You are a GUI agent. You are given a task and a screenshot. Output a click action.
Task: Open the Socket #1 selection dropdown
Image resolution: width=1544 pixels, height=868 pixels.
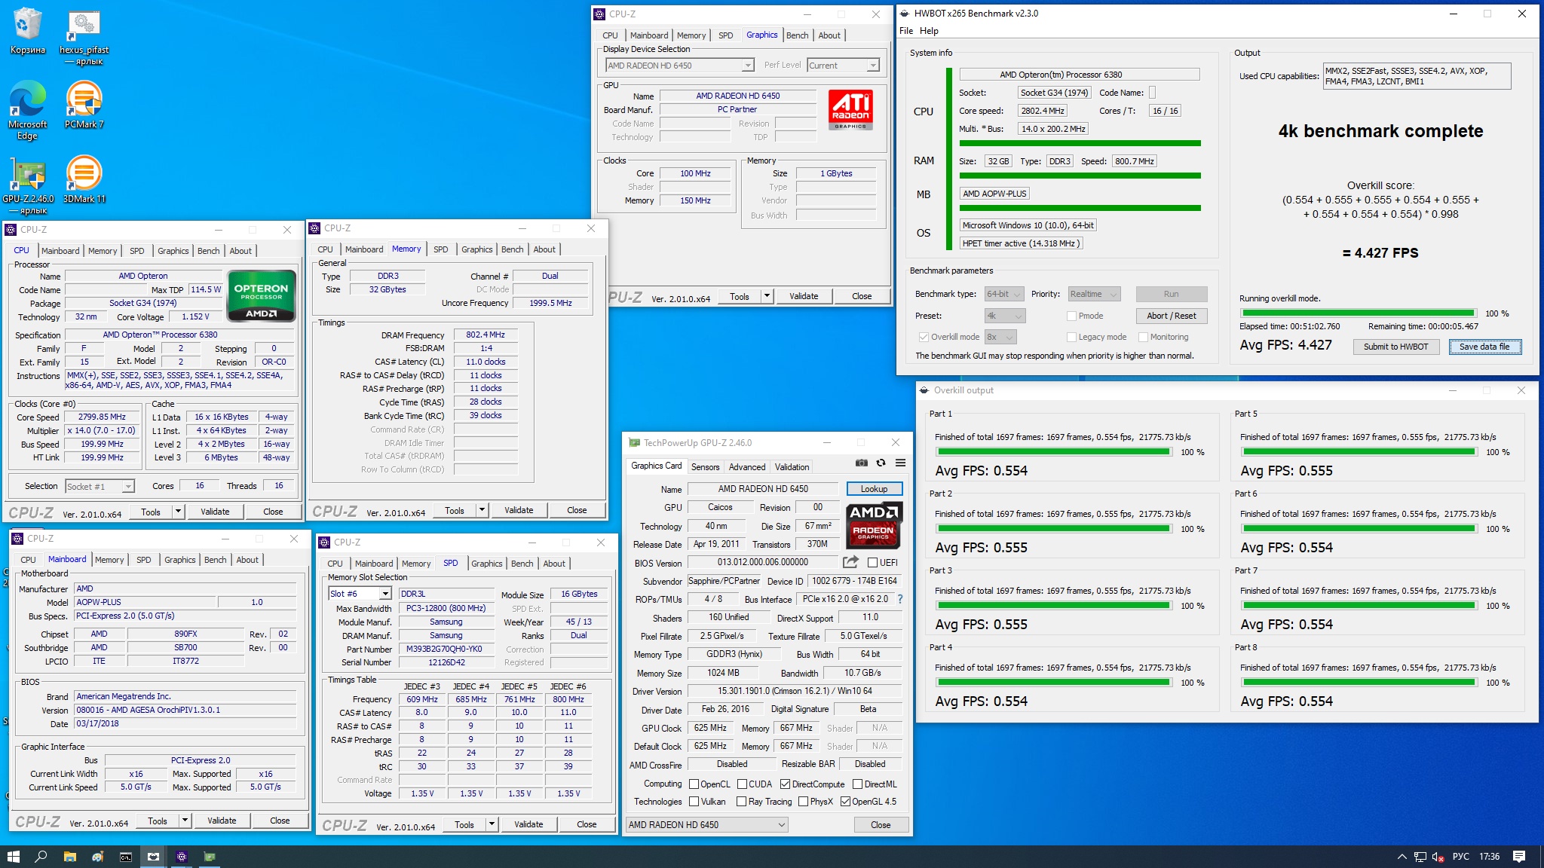tap(100, 486)
